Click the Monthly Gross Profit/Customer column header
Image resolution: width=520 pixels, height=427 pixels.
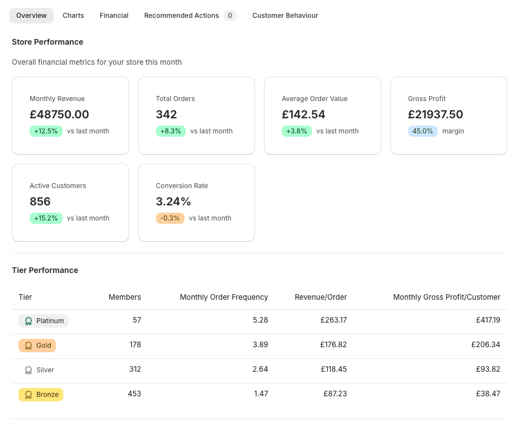pyautogui.click(x=447, y=298)
